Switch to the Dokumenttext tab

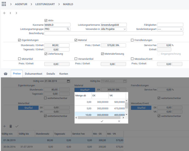[x=34, y=74]
